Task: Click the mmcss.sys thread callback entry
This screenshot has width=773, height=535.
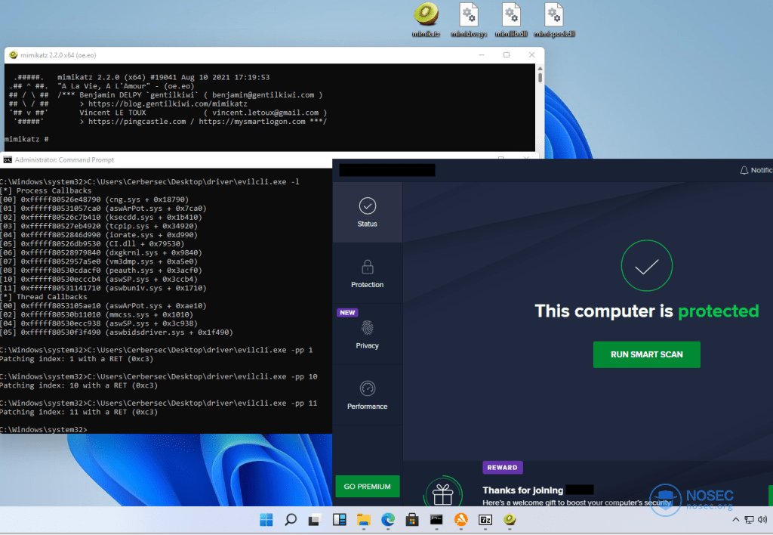Action: 97,314
